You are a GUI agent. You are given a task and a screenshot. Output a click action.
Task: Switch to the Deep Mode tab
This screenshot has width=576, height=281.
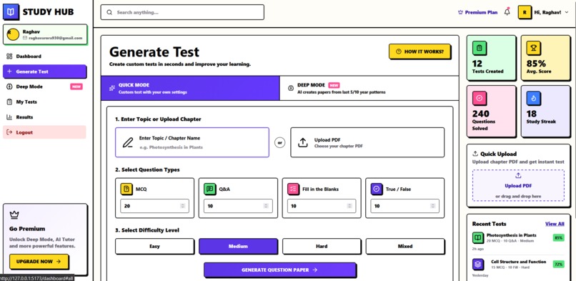click(x=369, y=88)
